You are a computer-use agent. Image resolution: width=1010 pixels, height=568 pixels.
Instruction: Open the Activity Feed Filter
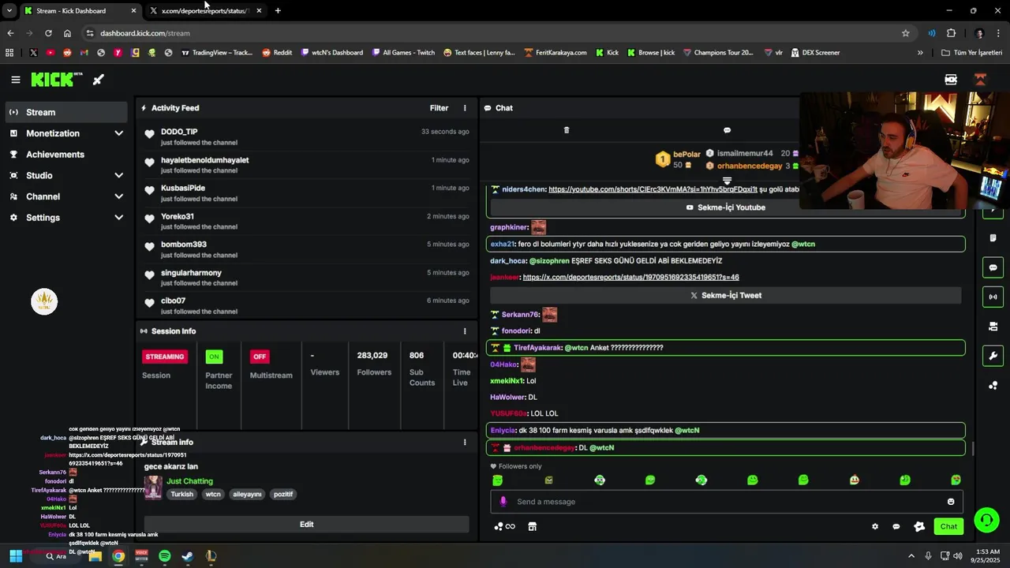[x=439, y=108]
